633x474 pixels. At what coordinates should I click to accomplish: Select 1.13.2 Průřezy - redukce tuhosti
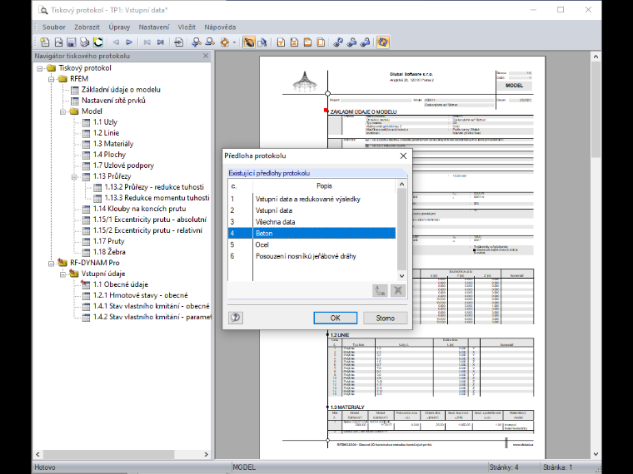click(x=154, y=187)
